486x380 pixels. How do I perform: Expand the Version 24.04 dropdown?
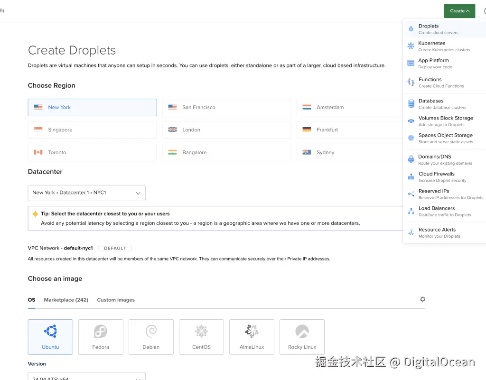coord(86,376)
